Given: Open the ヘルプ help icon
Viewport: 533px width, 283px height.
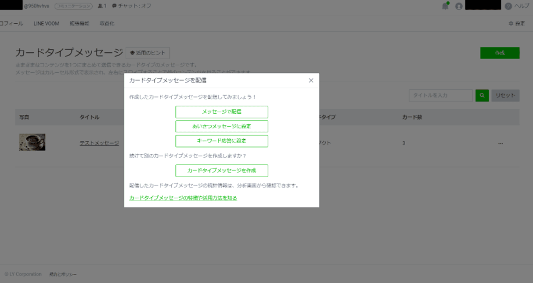Looking at the screenshot, I should tap(508, 5).
